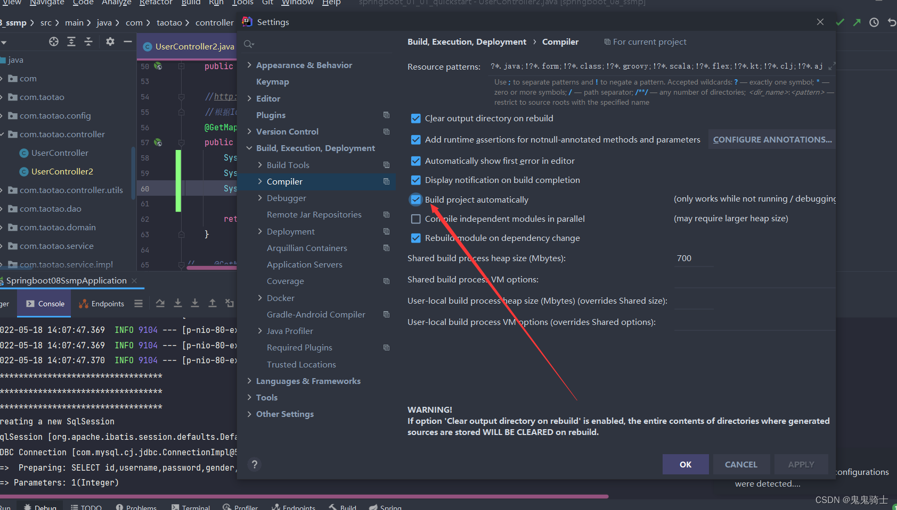Open the Refactor menu
Screen dimensions: 897x510
[156, 3]
